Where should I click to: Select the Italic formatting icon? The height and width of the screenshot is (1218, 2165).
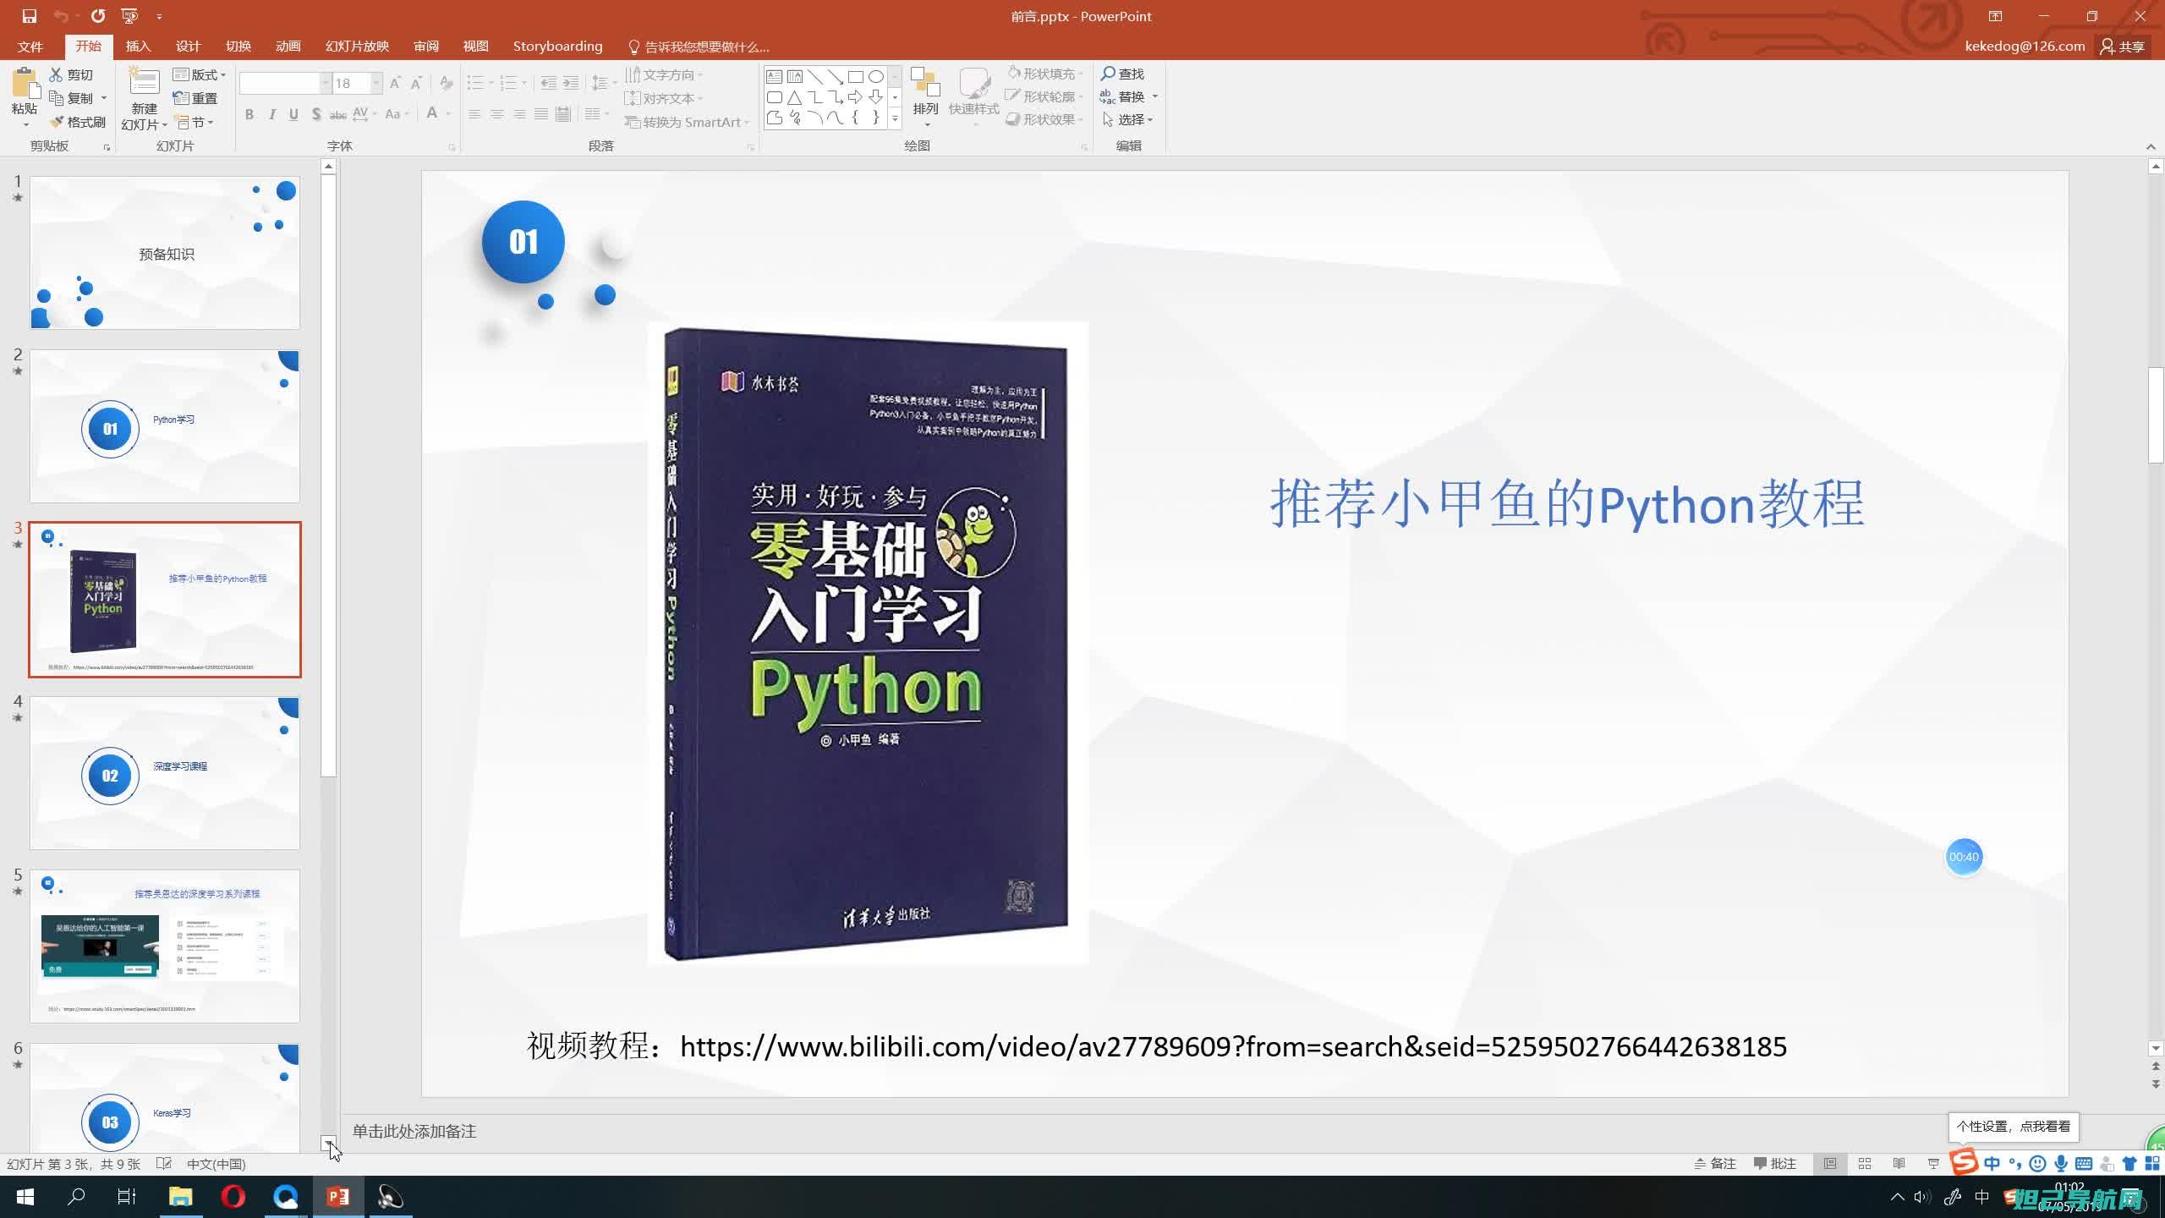pos(271,114)
